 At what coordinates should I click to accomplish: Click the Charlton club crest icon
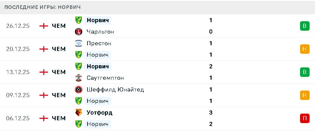[x=78, y=32]
